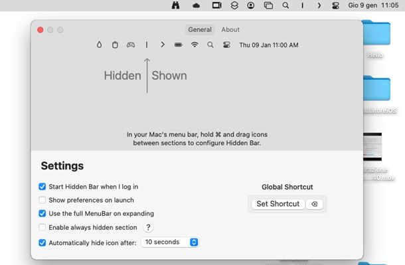This screenshot has height=265, width=405.
Task: Open the cloud icon in the menu bar
Action: click(x=197, y=5)
